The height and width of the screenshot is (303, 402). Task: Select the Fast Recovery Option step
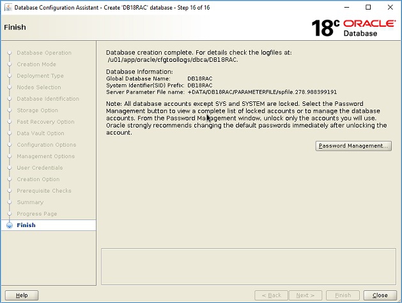click(x=45, y=122)
